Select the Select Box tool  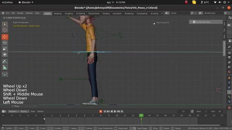click(x=5, y=24)
